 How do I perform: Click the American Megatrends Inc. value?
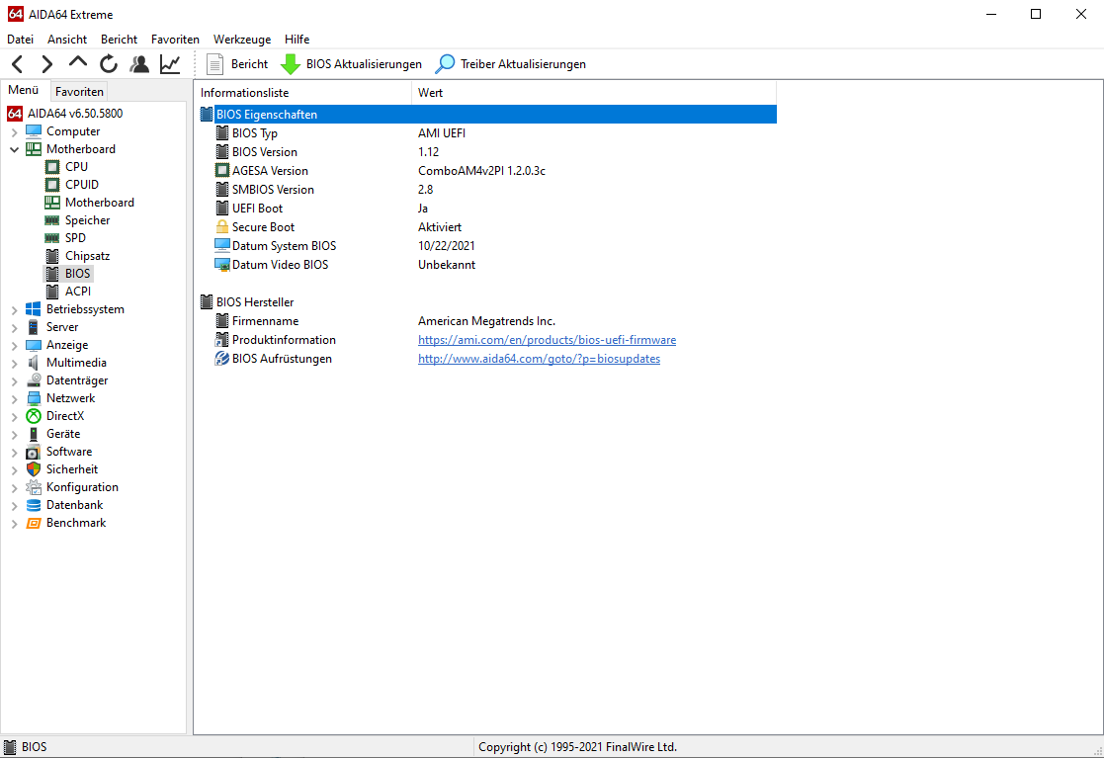pyautogui.click(x=486, y=321)
